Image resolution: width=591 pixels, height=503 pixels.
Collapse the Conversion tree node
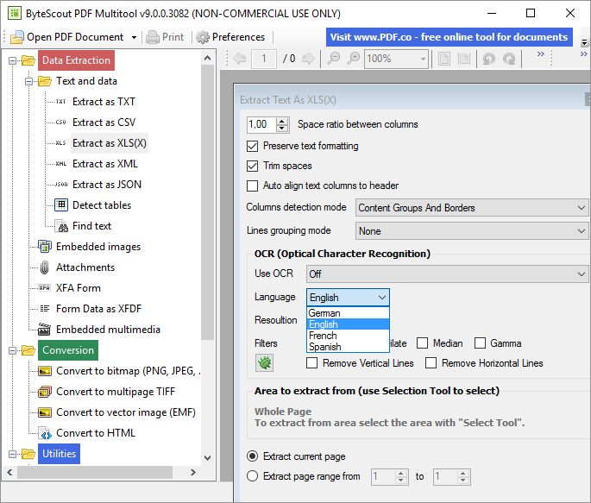click(x=12, y=351)
